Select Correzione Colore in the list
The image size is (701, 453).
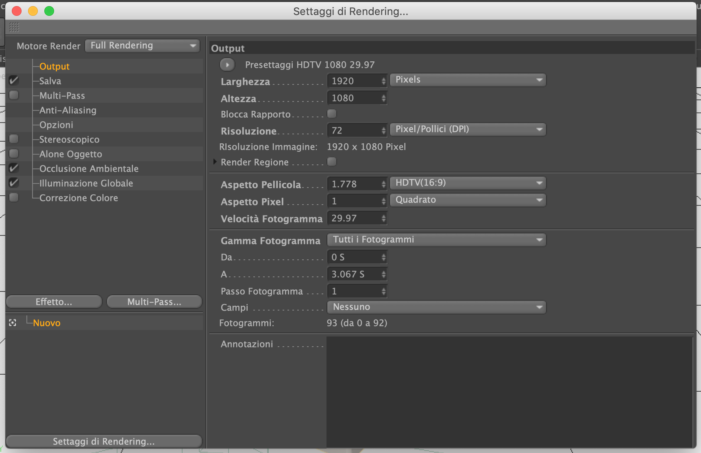(x=78, y=198)
